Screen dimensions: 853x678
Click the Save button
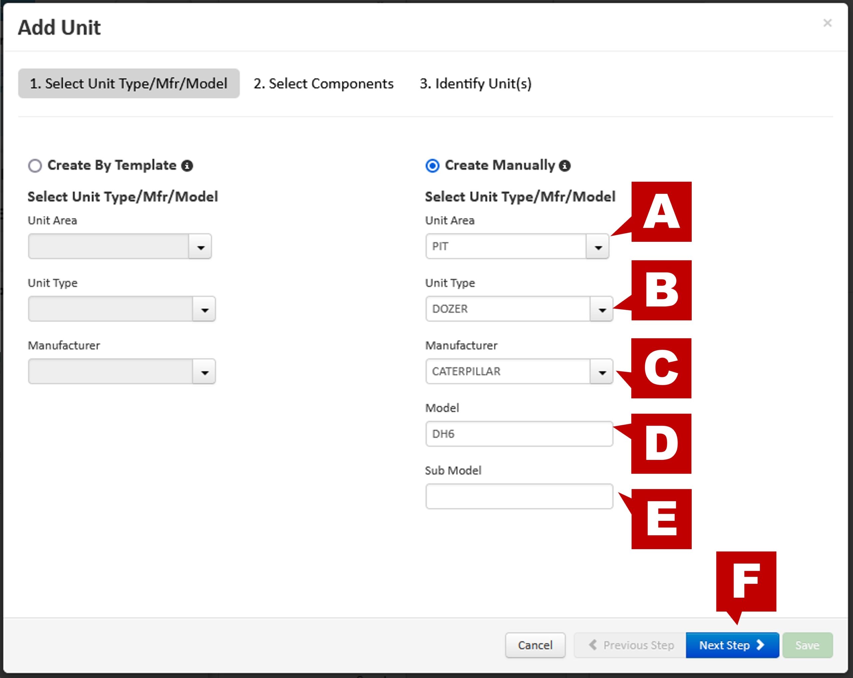807,645
